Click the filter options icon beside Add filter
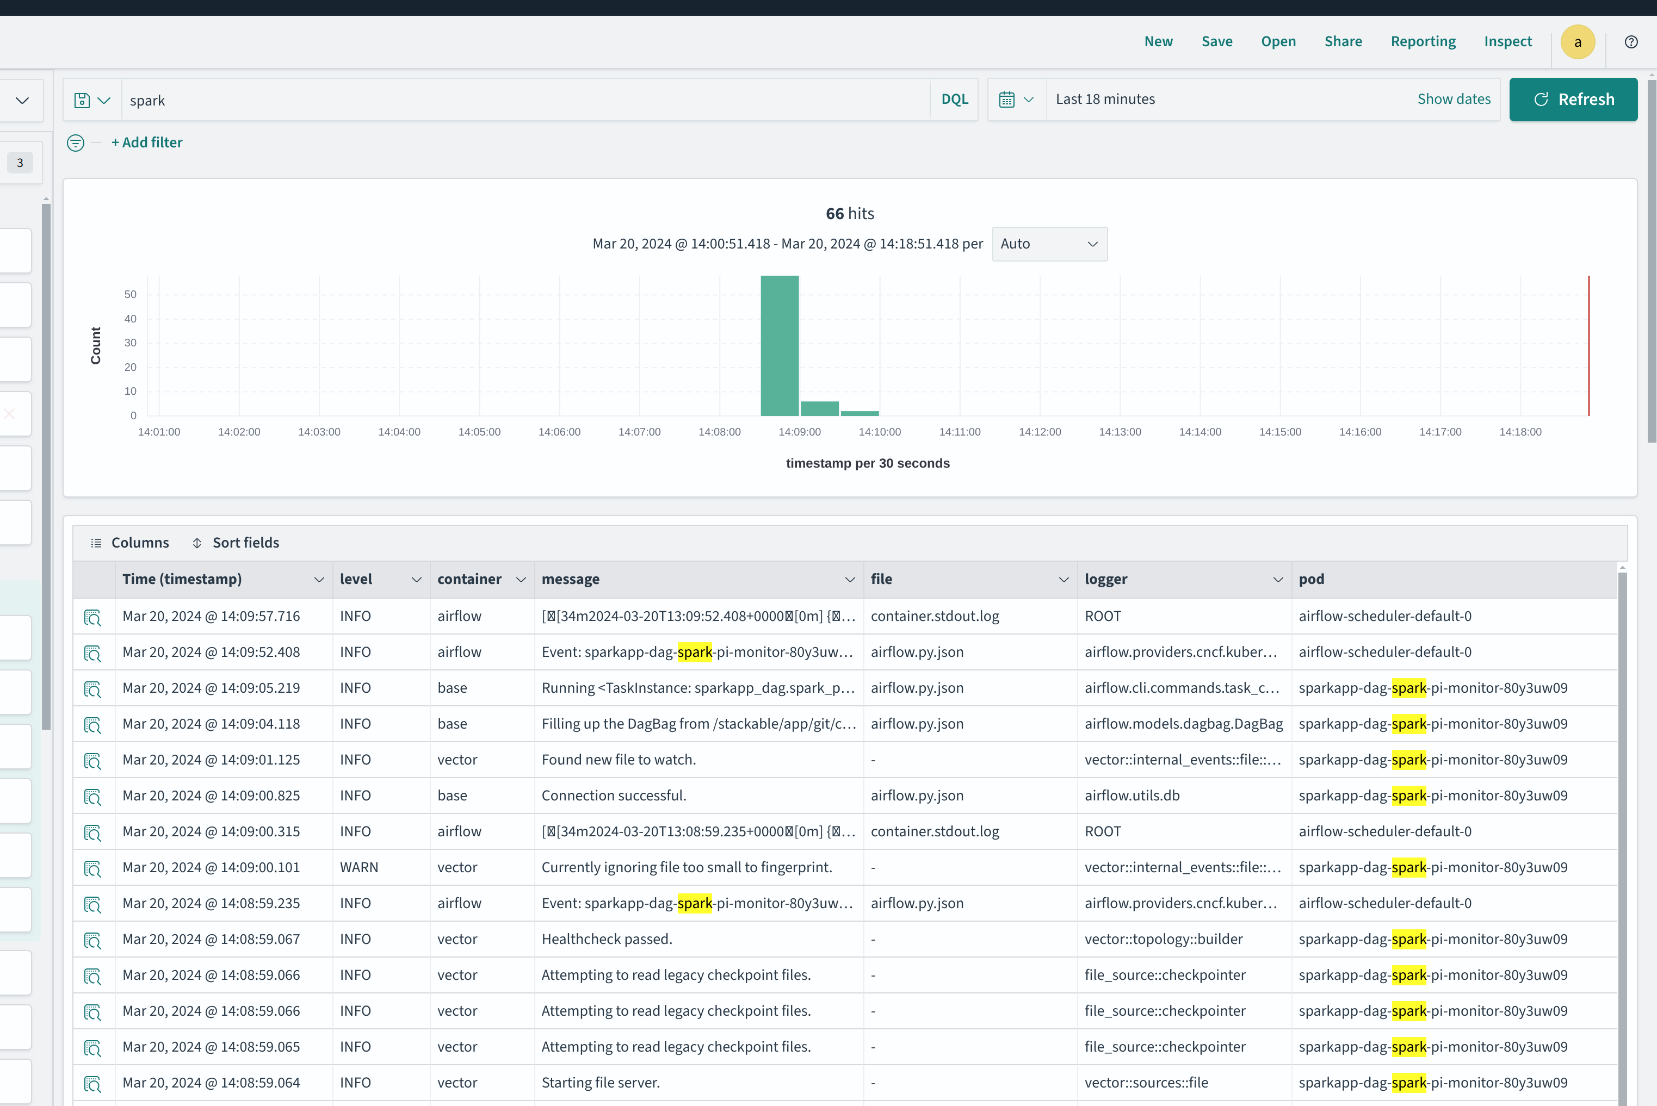 point(76,142)
